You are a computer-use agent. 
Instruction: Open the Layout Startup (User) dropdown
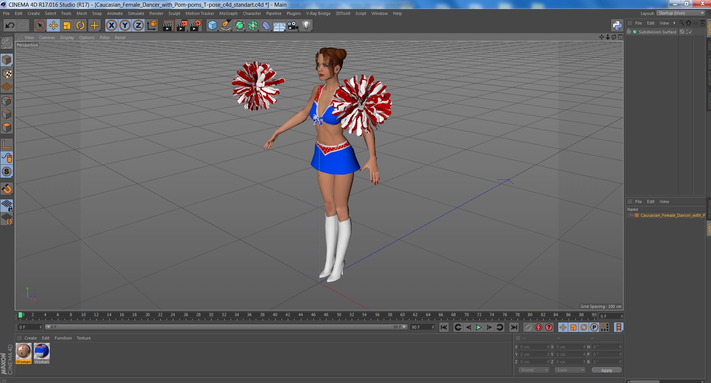(681, 13)
